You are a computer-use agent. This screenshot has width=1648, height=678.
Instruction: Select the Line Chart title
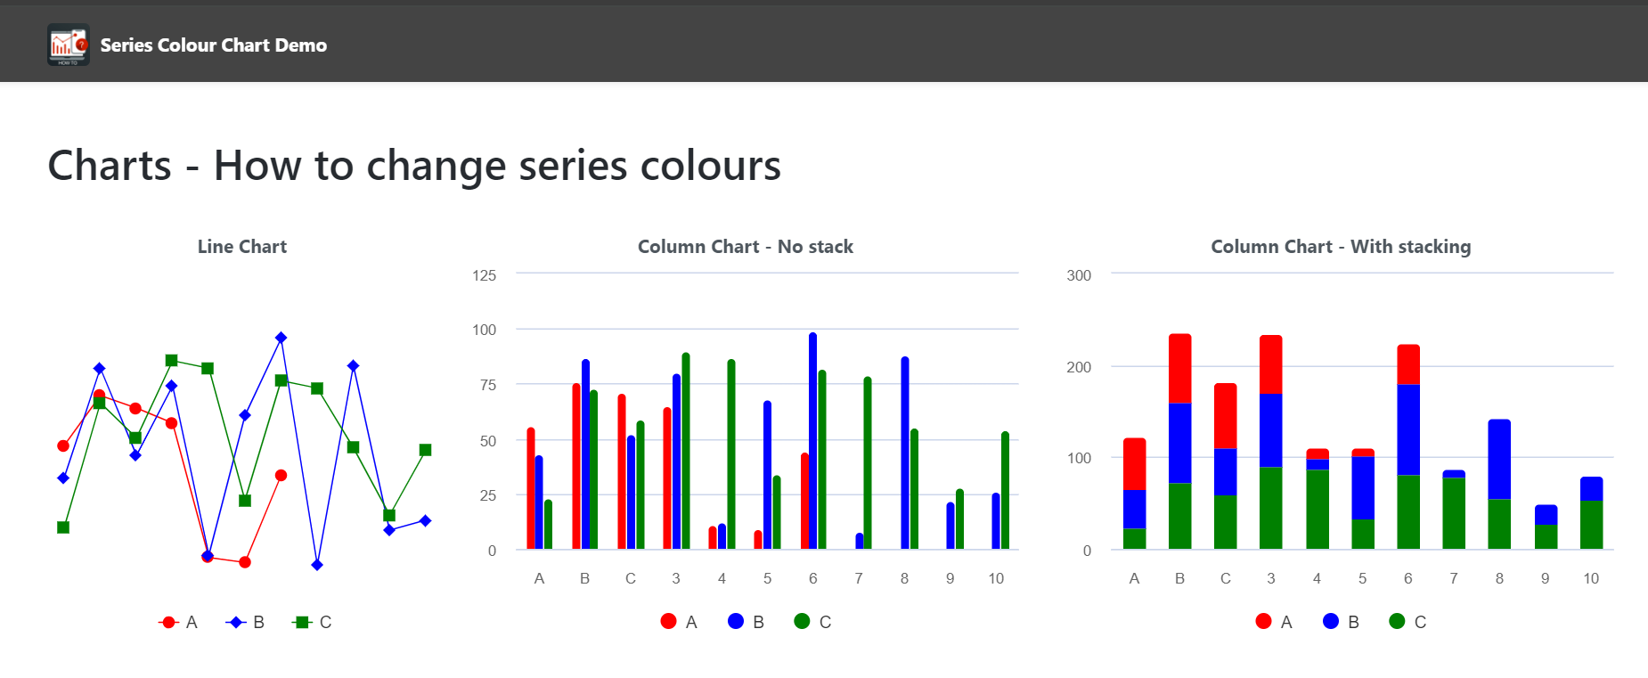[x=241, y=246]
